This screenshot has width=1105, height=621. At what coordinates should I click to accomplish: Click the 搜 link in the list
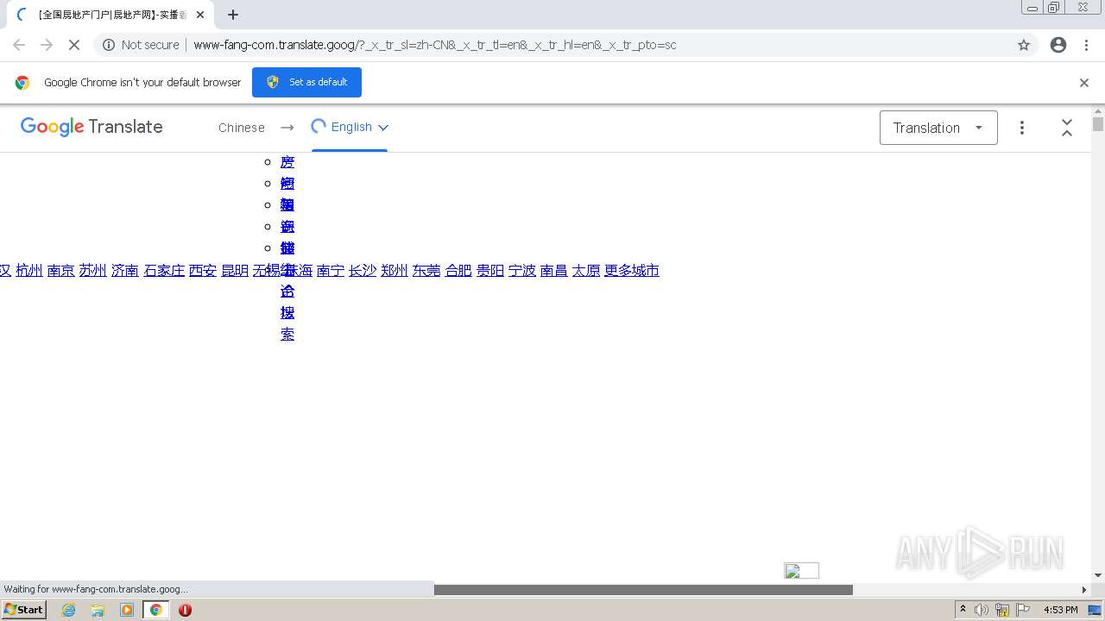coord(287,313)
